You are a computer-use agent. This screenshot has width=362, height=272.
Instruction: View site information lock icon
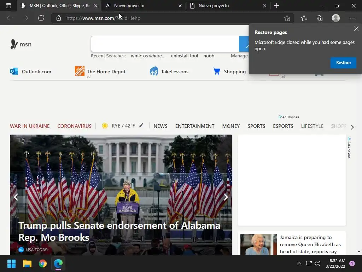coord(59,18)
